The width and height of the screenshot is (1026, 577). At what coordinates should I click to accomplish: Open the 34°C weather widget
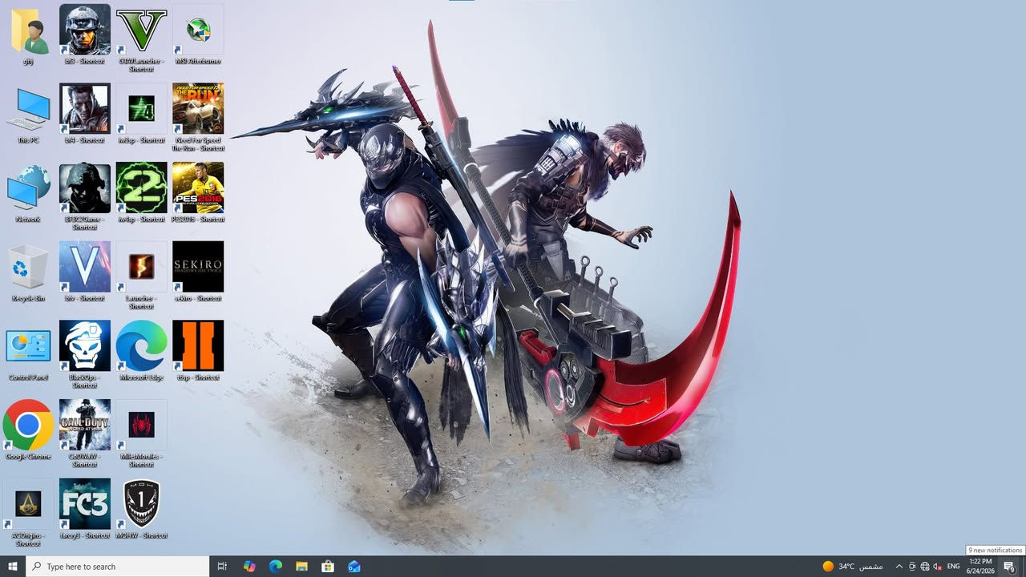coord(853,567)
